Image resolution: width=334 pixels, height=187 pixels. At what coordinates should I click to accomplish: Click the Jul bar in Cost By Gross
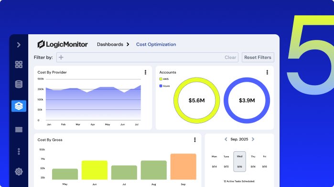click(124, 173)
